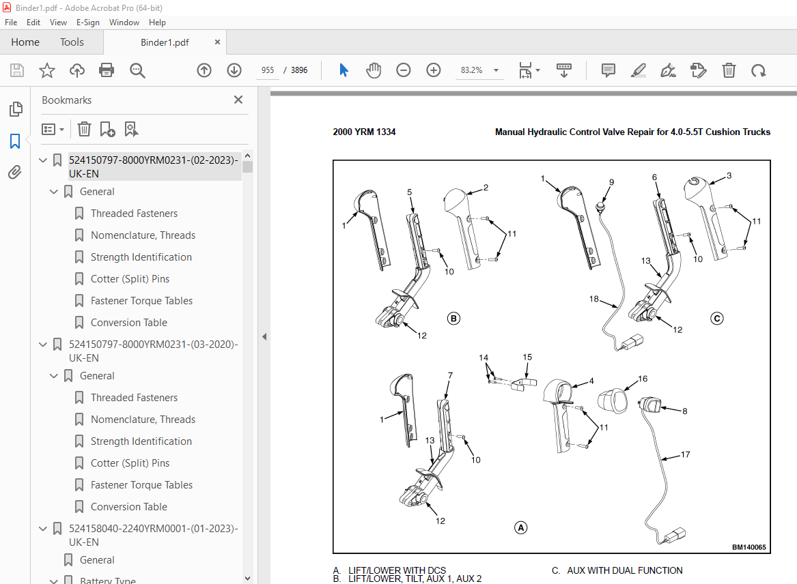Close the Bookmarks panel
Screen dimensions: 797x584
coord(238,100)
